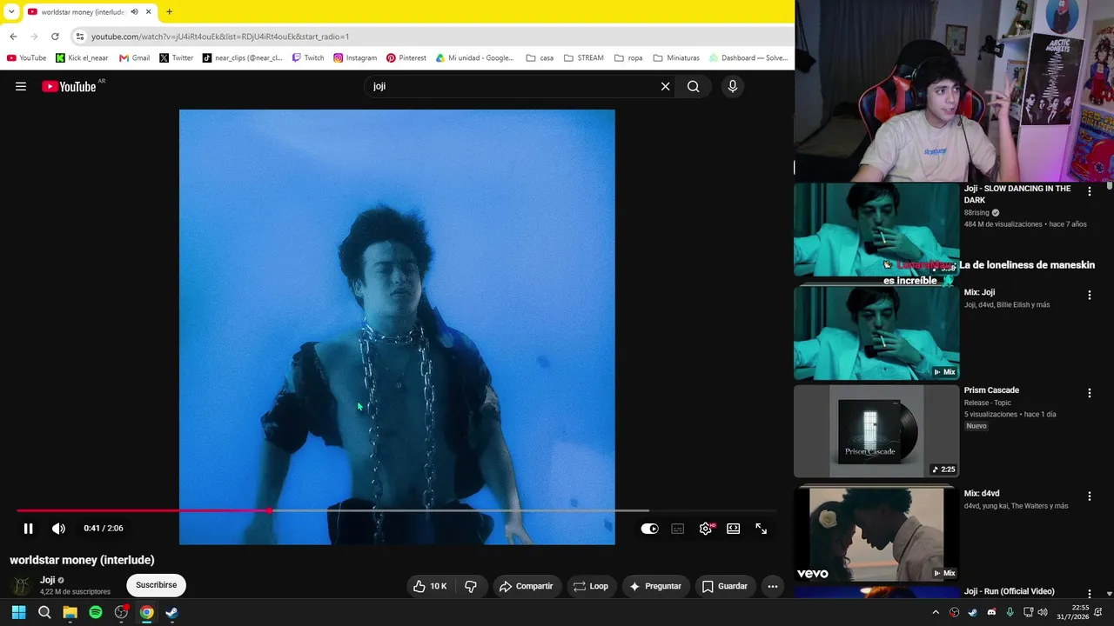Open options for Mix: d4vd
The height and width of the screenshot is (626, 1114).
pyautogui.click(x=1089, y=496)
